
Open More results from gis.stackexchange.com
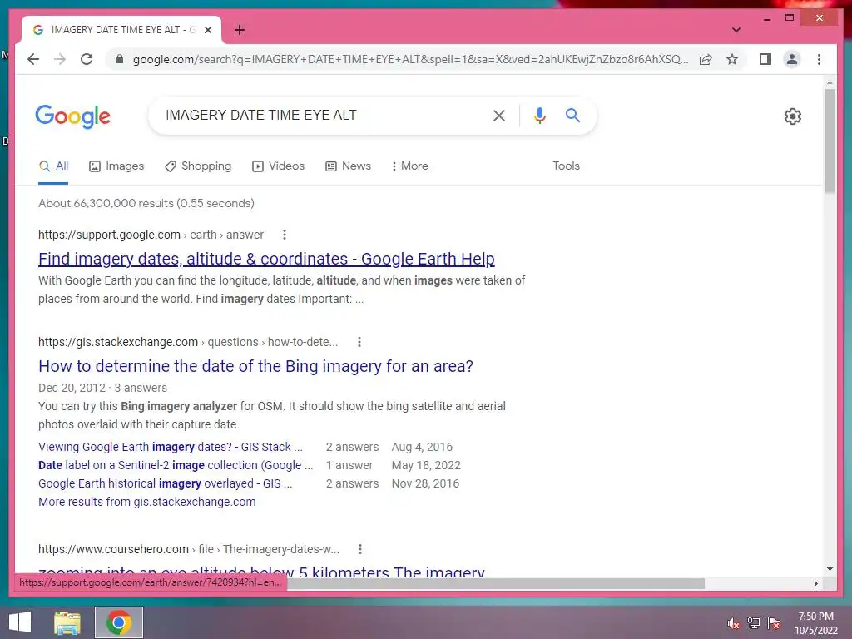(x=146, y=502)
